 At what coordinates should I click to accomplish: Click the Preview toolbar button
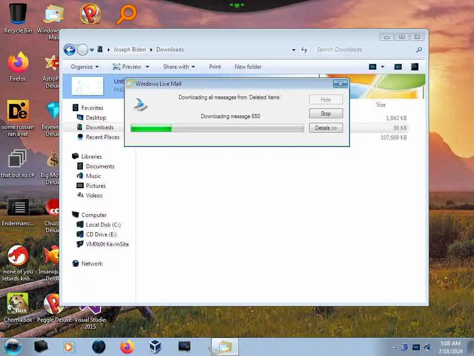coord(127,67)
